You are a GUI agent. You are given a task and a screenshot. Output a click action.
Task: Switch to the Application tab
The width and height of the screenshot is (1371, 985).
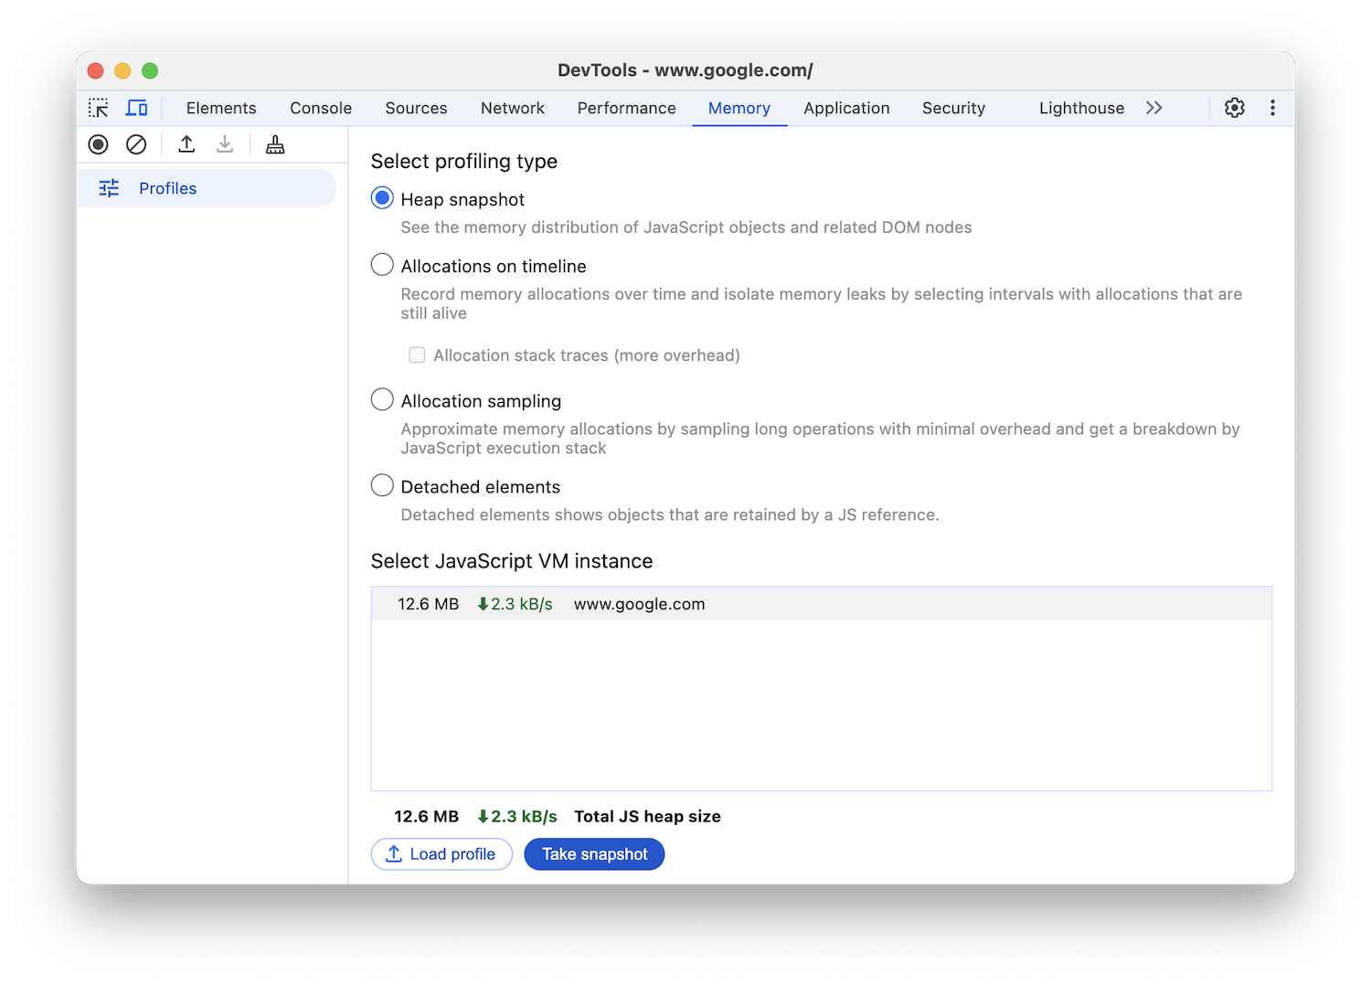click(846, 107)
